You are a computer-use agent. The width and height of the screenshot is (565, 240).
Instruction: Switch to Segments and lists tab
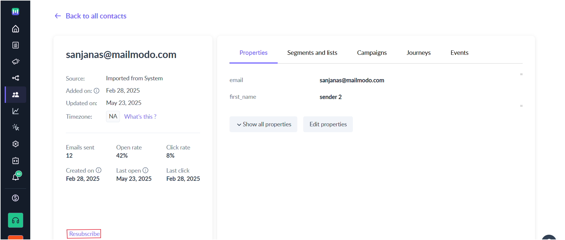click(x=312, y=53)
